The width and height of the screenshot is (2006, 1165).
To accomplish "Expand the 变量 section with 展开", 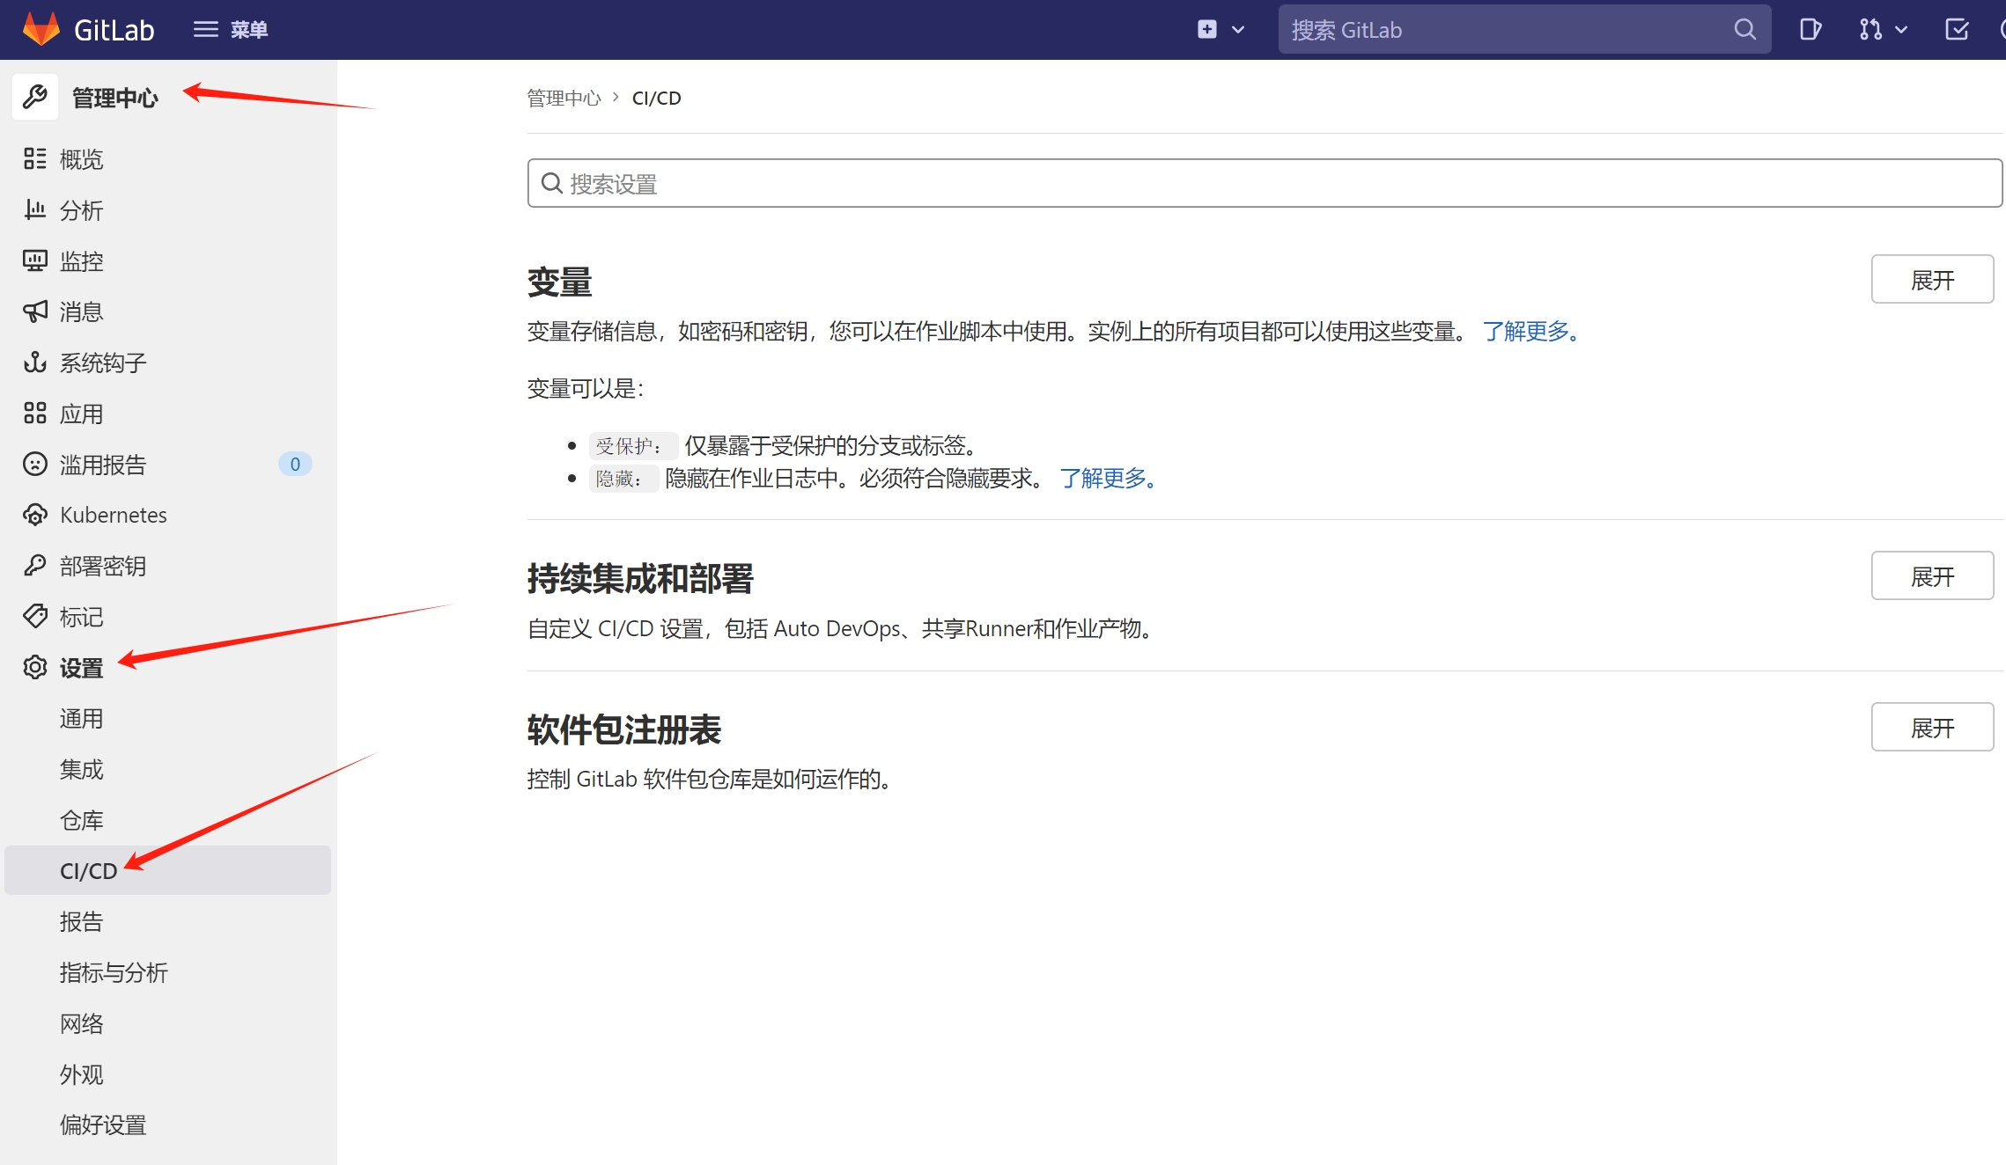I will pos(1932,280).
